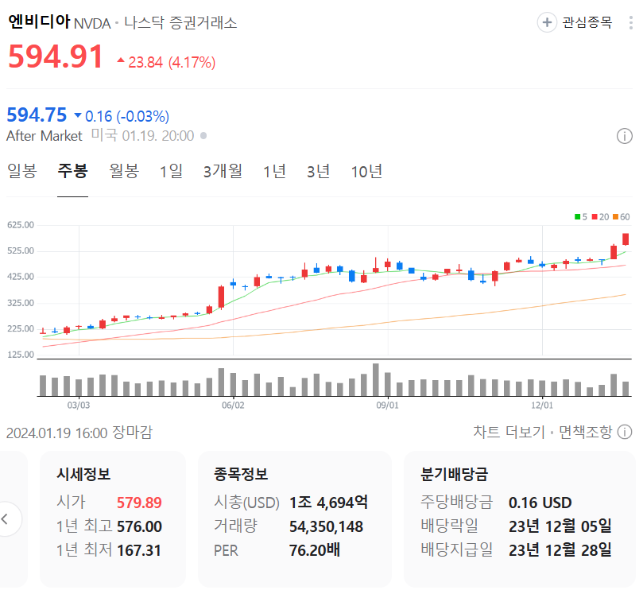Click the price change 23.84 (4.17%)
Screen dimensions: 643x594
[x=166, y=62]
